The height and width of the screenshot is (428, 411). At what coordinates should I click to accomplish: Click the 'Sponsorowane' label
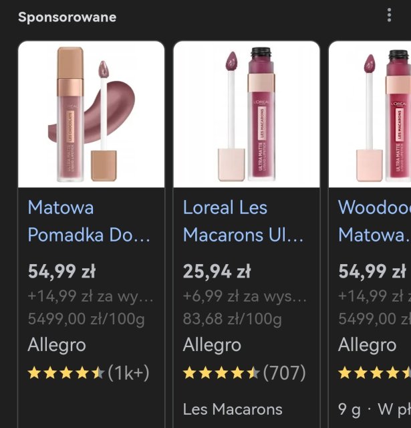(67, 17)
